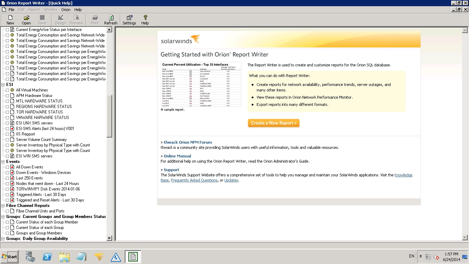Select TORWINVIP1 Disk Events 2014-01-06 report
Screen dimensions: 469x264
[x=48, y=189]
